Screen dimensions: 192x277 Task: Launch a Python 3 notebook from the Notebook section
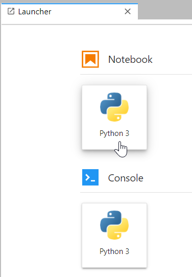[114, 118]
